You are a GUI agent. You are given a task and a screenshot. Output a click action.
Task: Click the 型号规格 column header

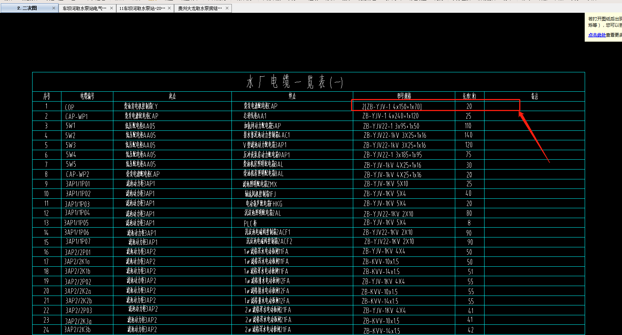pyautogui.click(x=404, y=96)
